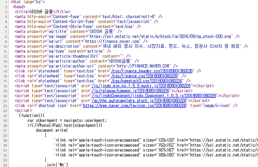Click the html lang="ko" opening tag
The width and height of the screenshot is (258, 167).
(28, 2)
